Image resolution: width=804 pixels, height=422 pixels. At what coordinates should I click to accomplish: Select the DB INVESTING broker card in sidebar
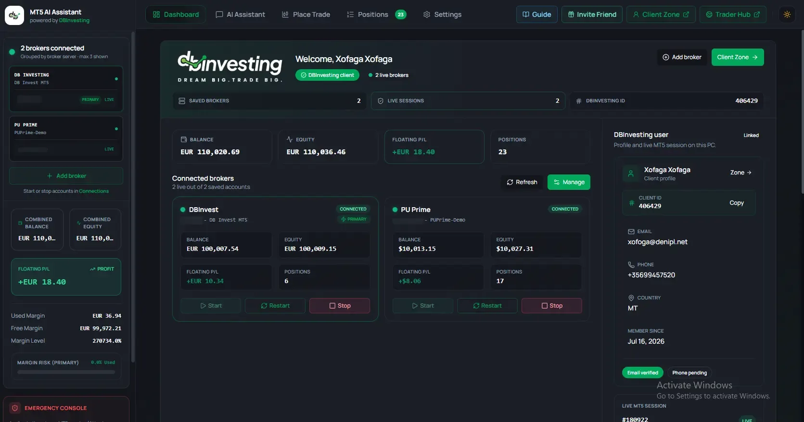pyautogui.click(x=66, y=89)
